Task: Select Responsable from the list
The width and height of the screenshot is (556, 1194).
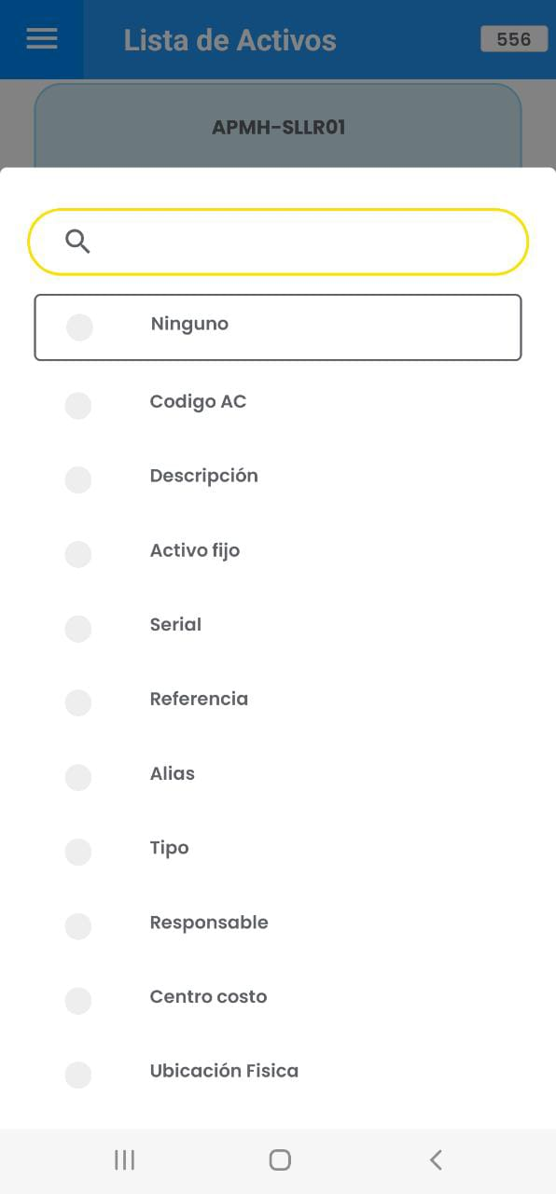Action: pos(278,923)
